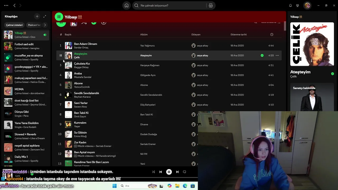
Task: Expand the Kitaplığın library panel
Action: click(x=45, y=16)
